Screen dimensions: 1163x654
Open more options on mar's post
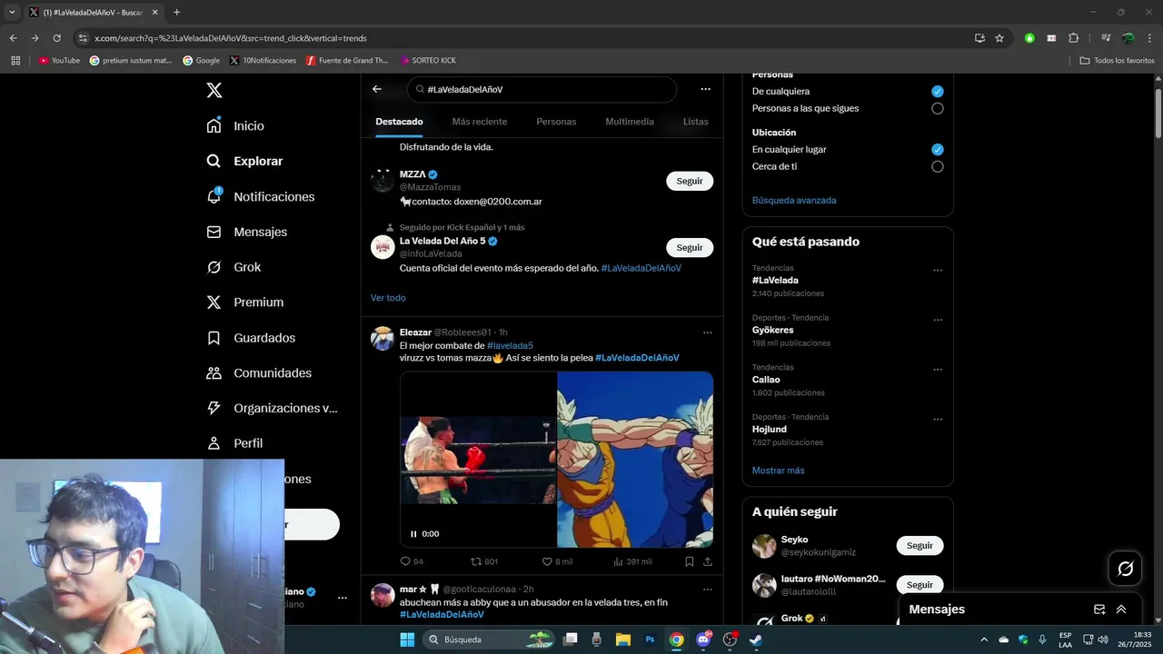point(708,590)
